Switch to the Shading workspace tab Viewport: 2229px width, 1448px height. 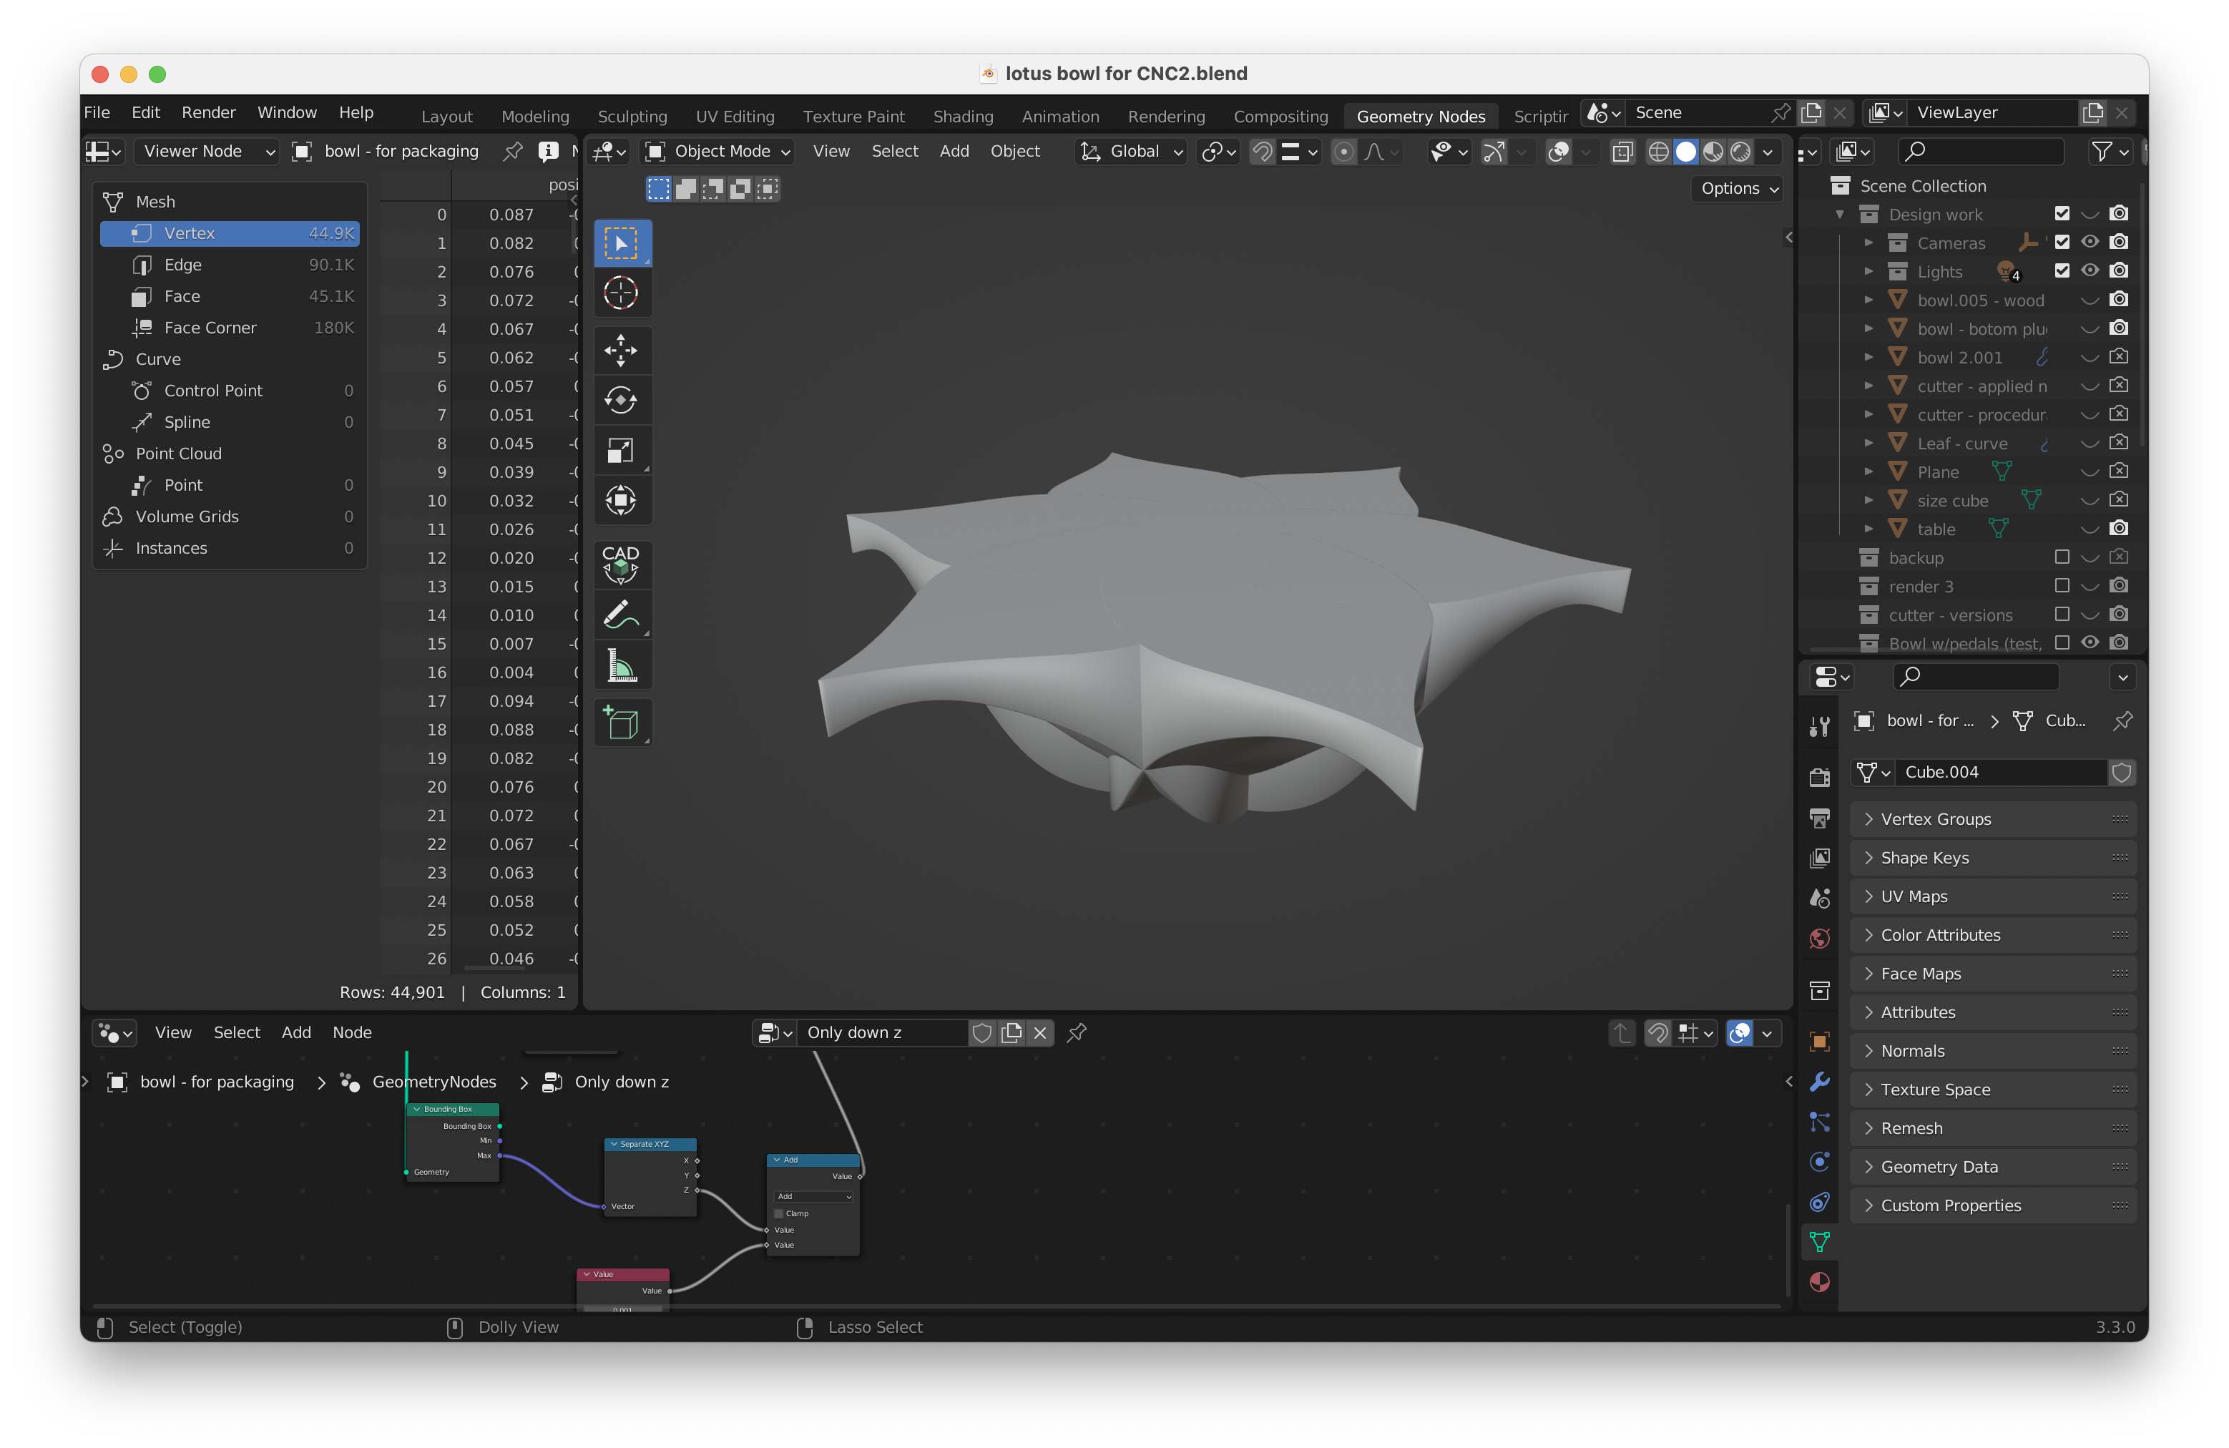coord(963,116)
